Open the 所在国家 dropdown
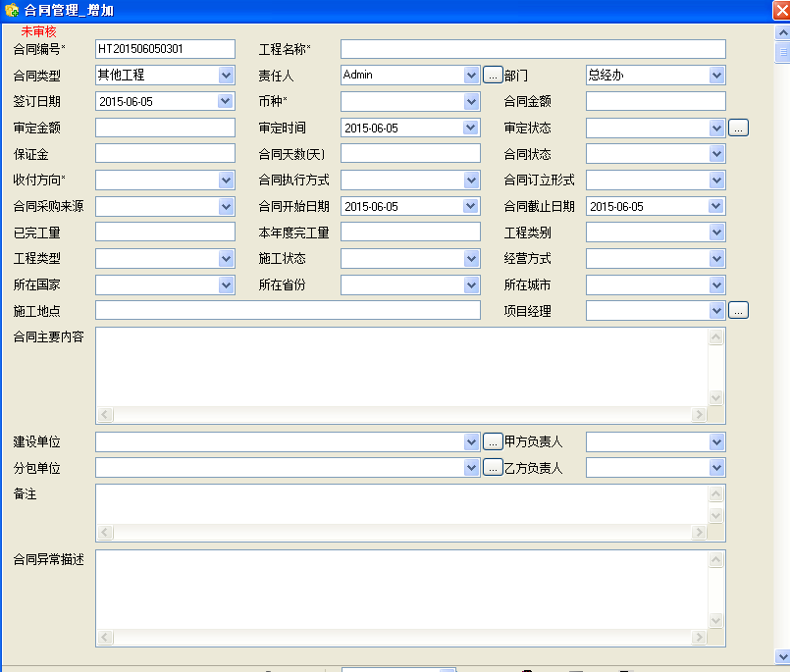The image size is (790, 672). (226, 284)
